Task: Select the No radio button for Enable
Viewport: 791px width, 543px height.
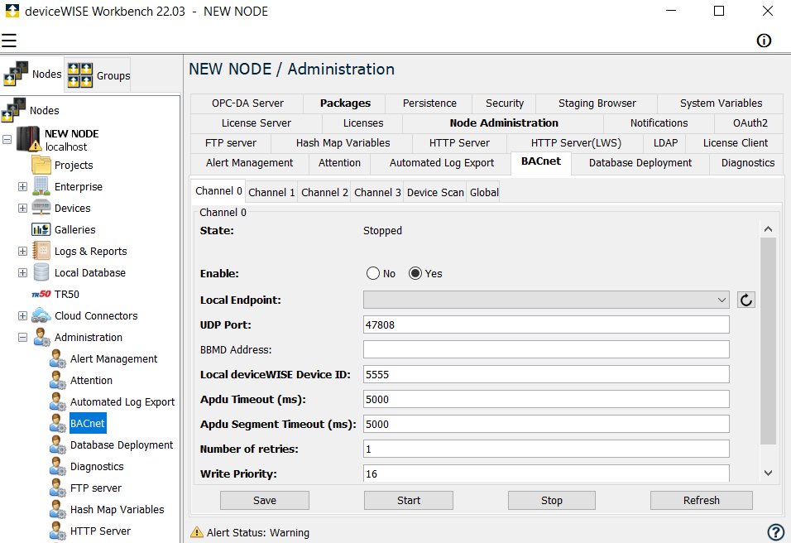Action: coord(373,273)
